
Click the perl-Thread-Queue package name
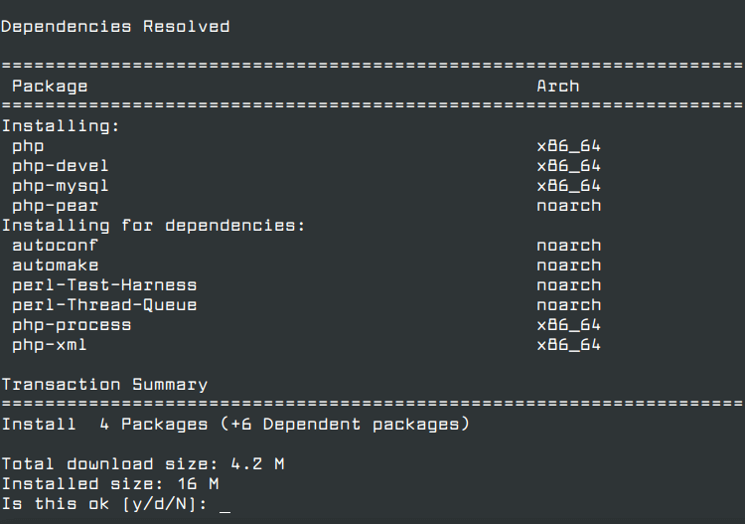[104, 305]
